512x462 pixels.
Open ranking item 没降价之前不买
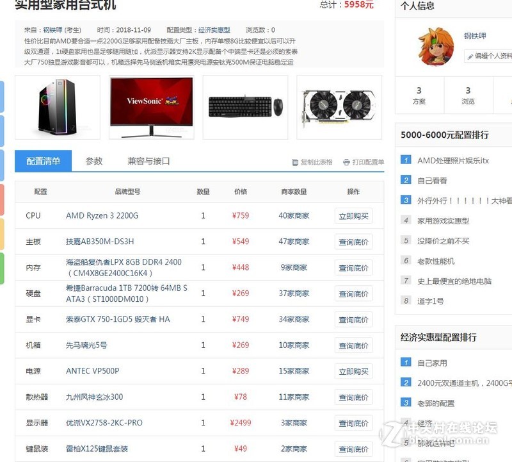point(443,241)
